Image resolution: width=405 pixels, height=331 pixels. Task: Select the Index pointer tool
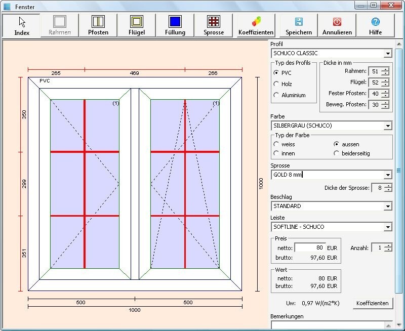(21, 26)
